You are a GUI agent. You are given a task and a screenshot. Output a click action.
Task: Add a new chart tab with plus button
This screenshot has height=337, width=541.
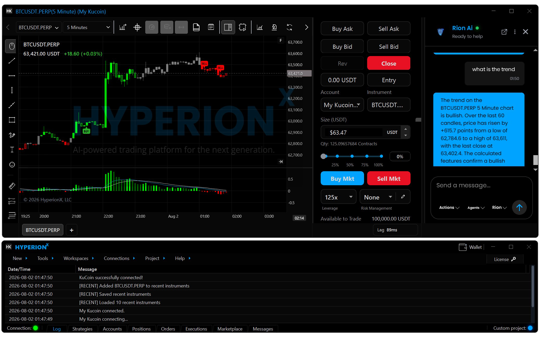[71, 230]
